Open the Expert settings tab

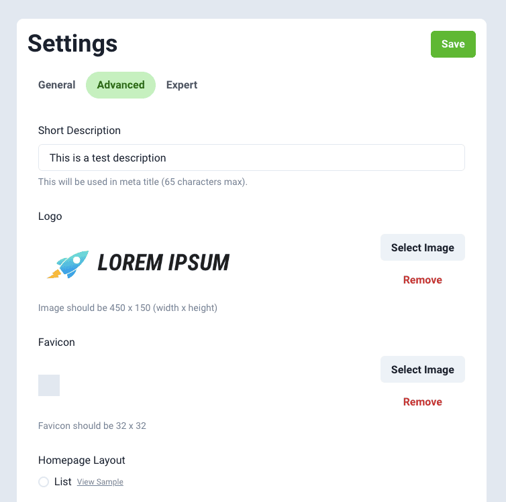coord(182,85)
